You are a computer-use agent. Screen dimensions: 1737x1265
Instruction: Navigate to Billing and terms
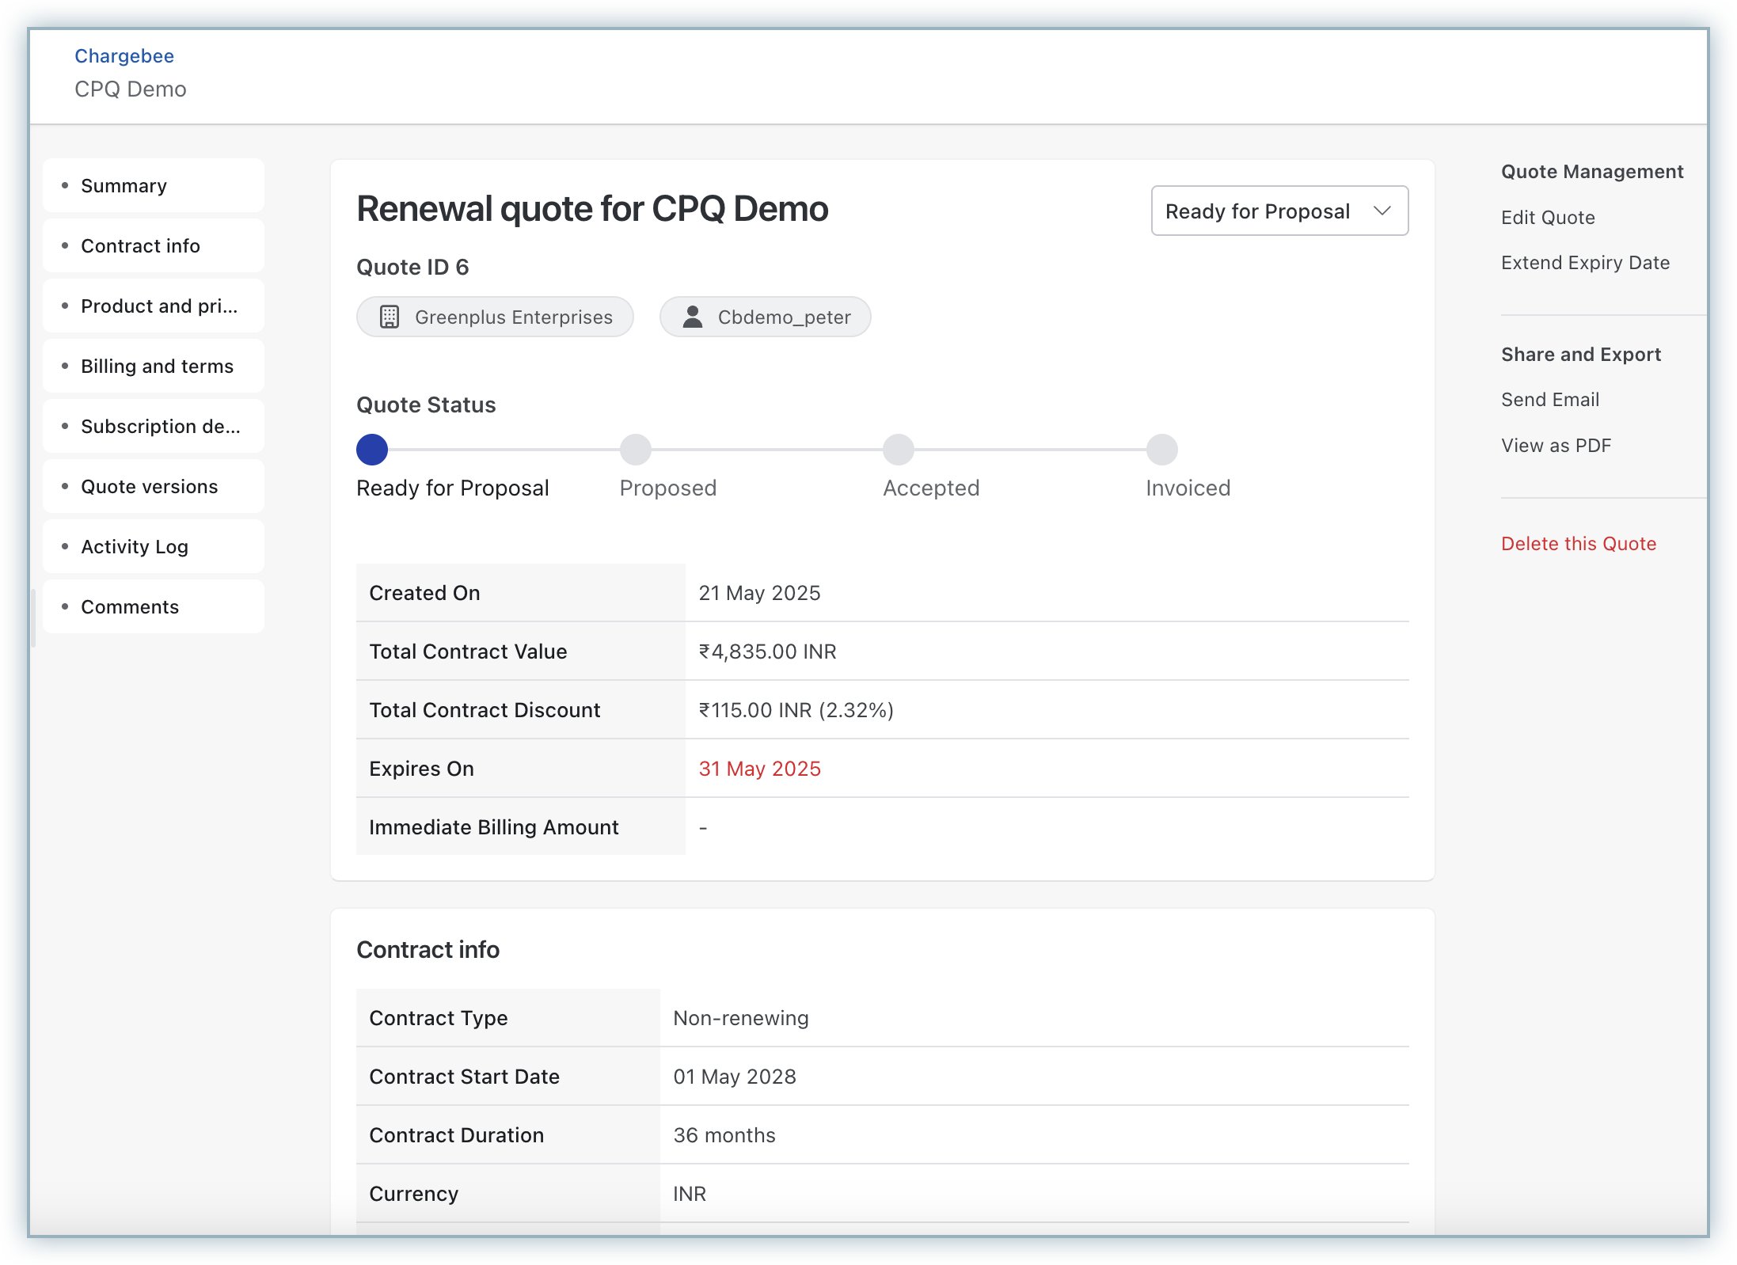click(x=154, y=367)
